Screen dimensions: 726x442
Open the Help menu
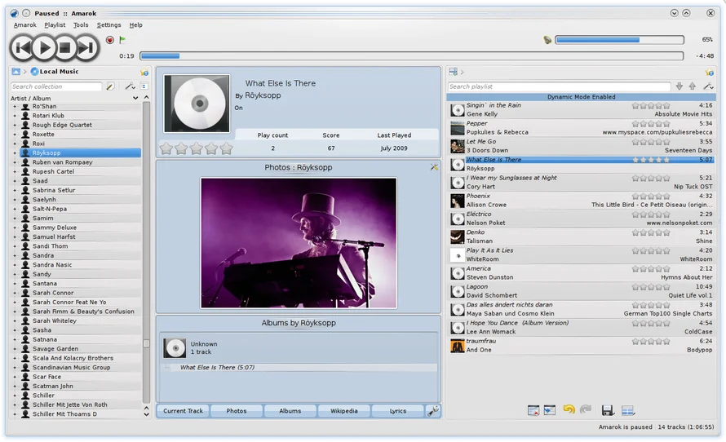pos(135,25)
